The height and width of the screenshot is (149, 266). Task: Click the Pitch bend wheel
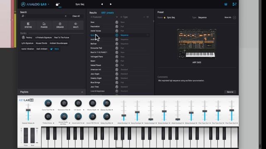(26, 135)
